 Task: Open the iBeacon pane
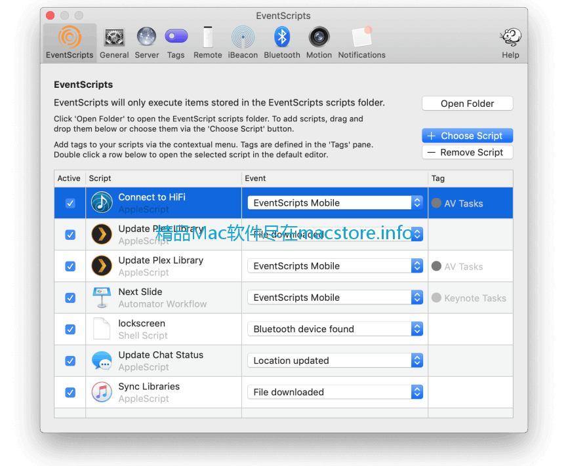pyautogui.click(x=243, y=43)
